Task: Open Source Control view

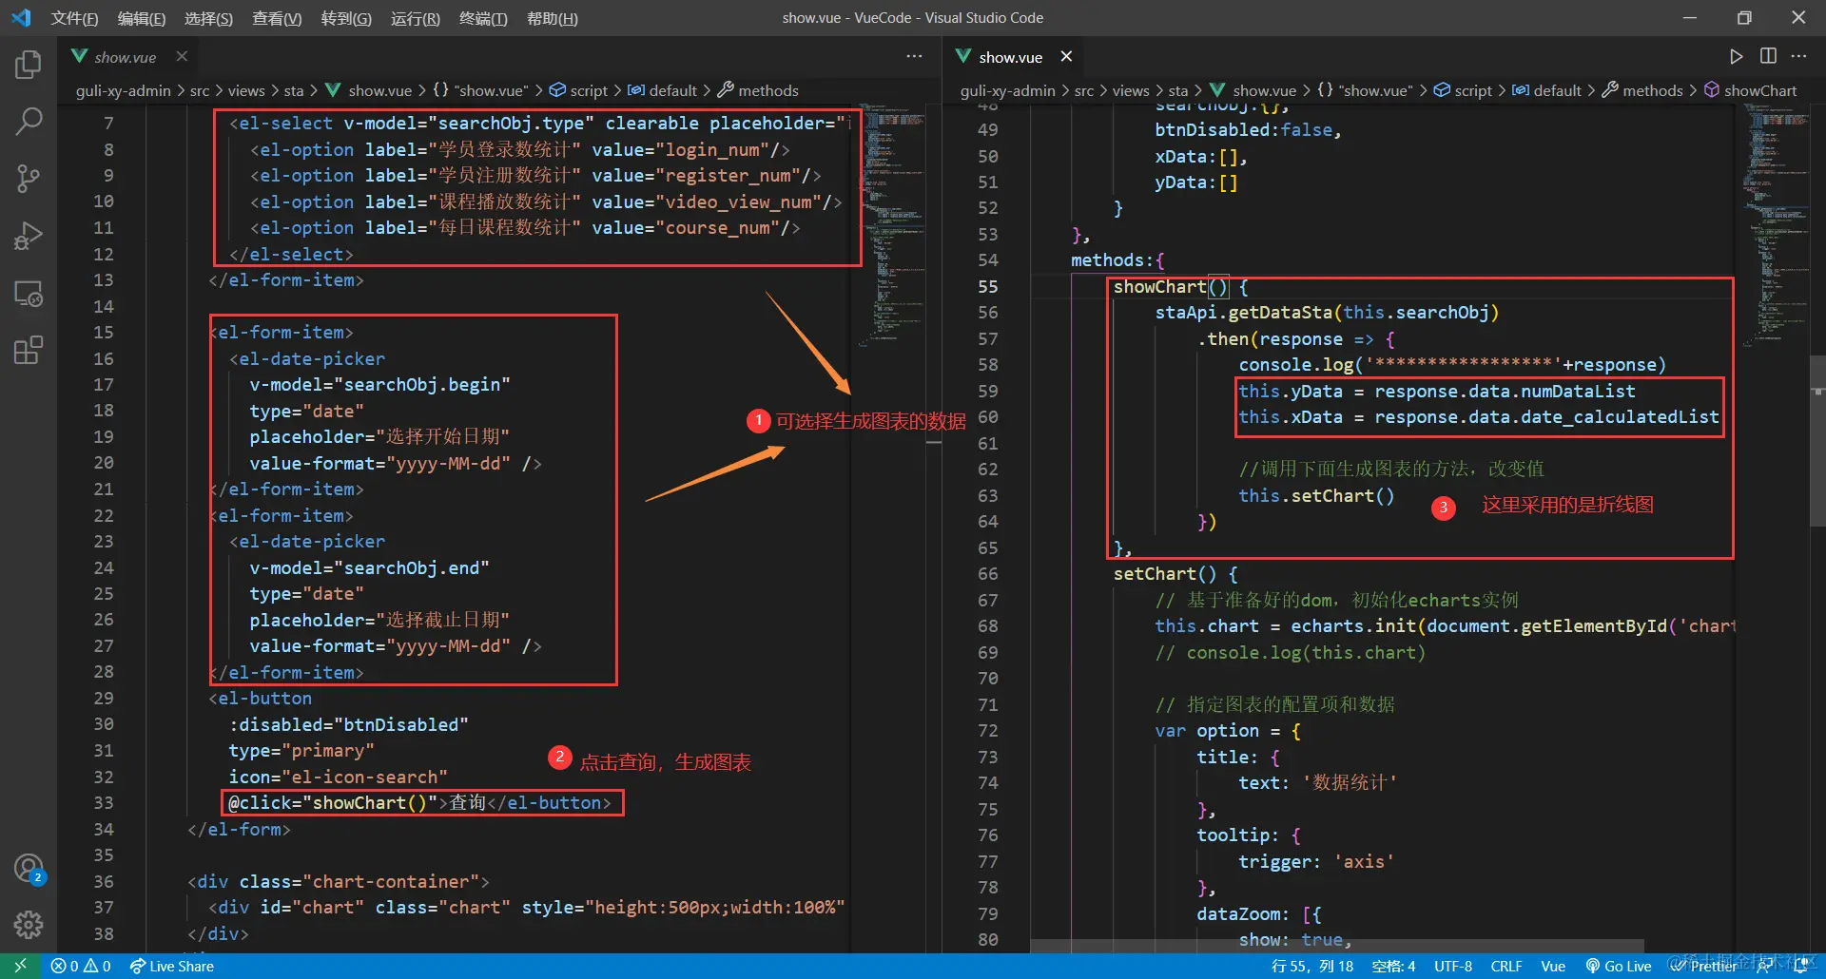Action: (29, 179)
